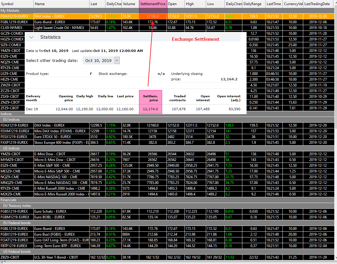Select the ZCZ9-CBOT symbol cell
The height and width of the screenshot is (264, 337).
click(12, 91)
